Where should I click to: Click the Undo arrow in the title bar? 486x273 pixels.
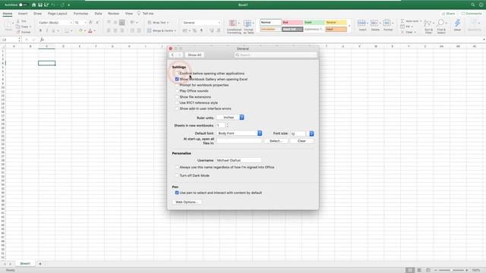[x=53, y=5]
